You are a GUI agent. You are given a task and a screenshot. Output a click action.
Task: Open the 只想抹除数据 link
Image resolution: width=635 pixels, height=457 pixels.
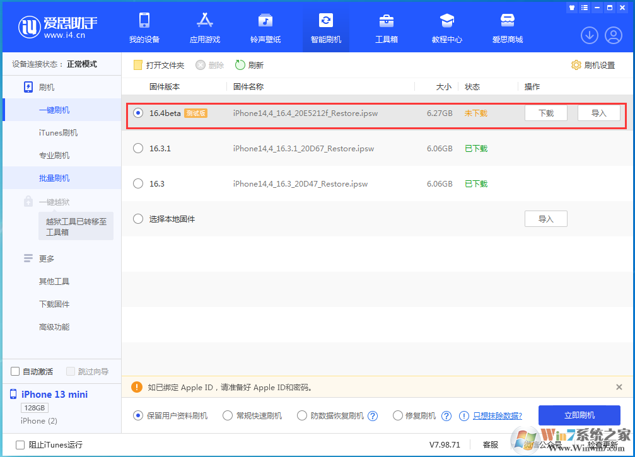tap(496, 415)
